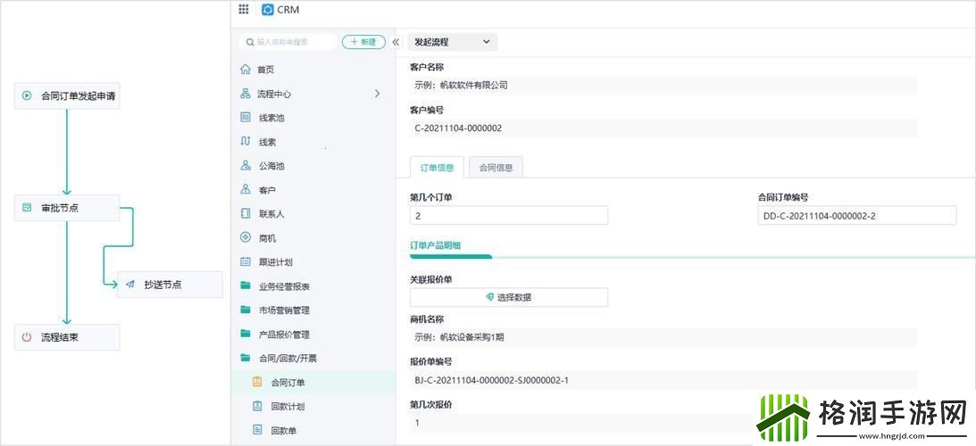This screenshot has height=446, width=976.
Task: Select the 流程结束 flow node
Action: coord(67,337)
